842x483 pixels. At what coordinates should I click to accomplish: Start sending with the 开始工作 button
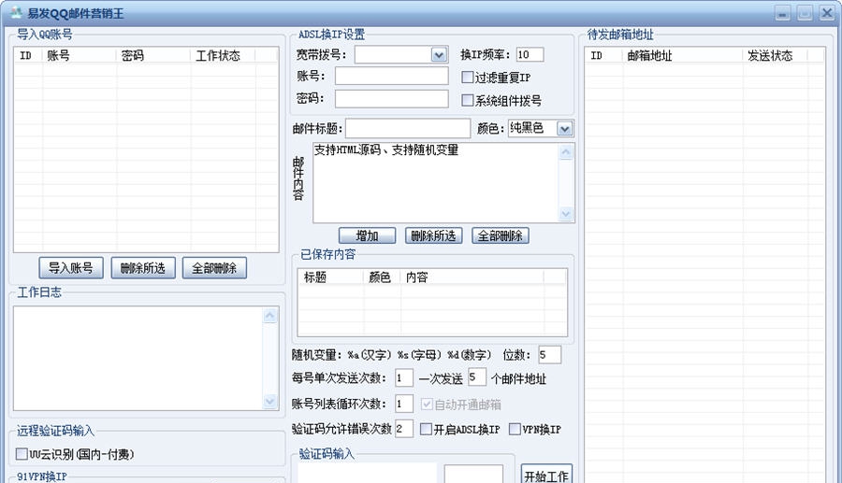pyautogui.click(x=546, y=475)
